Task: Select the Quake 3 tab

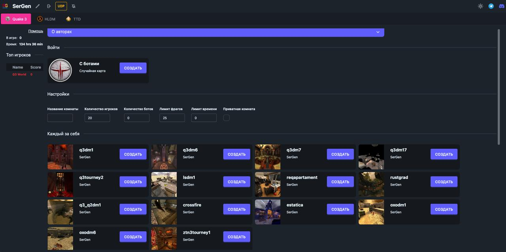Action: (16, 19)
